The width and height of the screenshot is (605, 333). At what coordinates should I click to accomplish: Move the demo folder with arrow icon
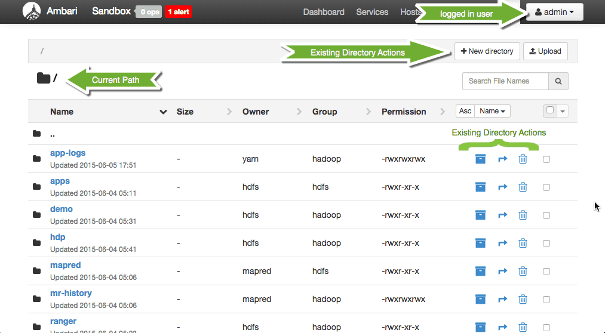pyautogui.click(x=502, y=215)
